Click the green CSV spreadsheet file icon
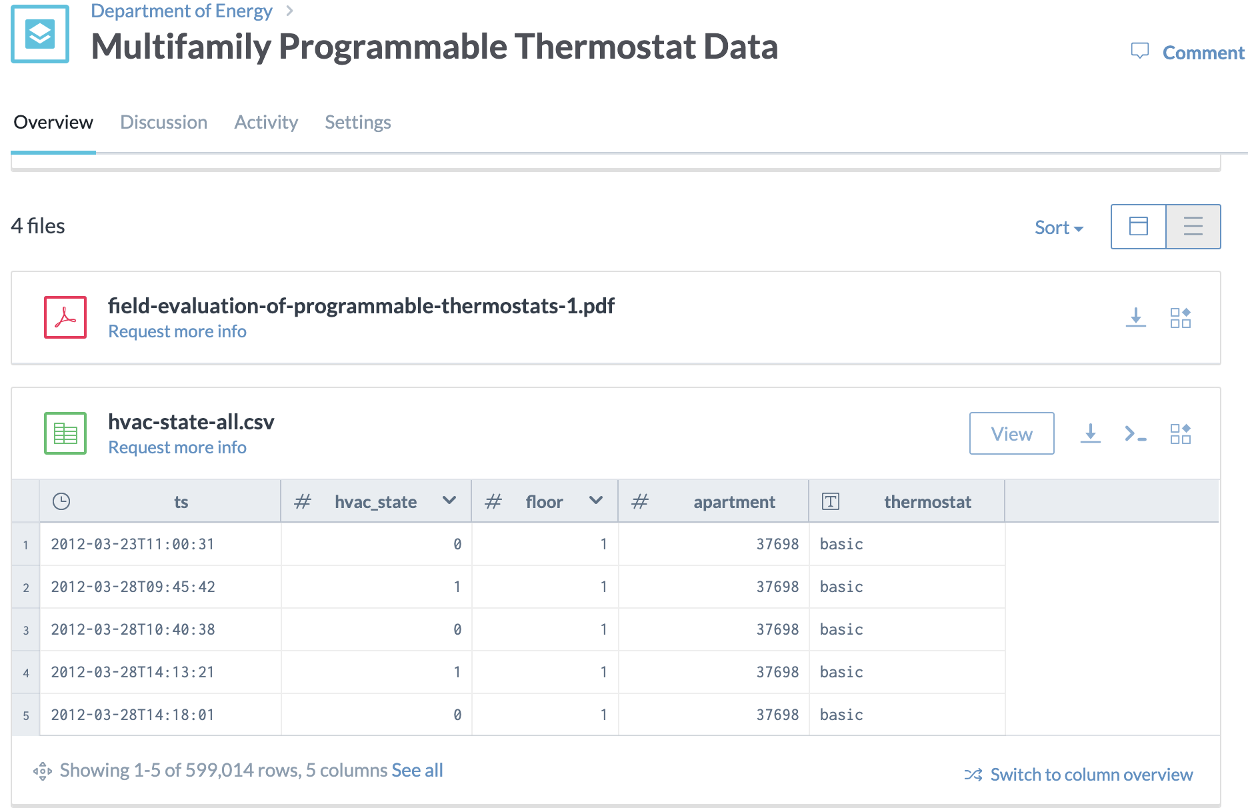Viewport: 1248px width, 808px height. click(x=65, y=433)
